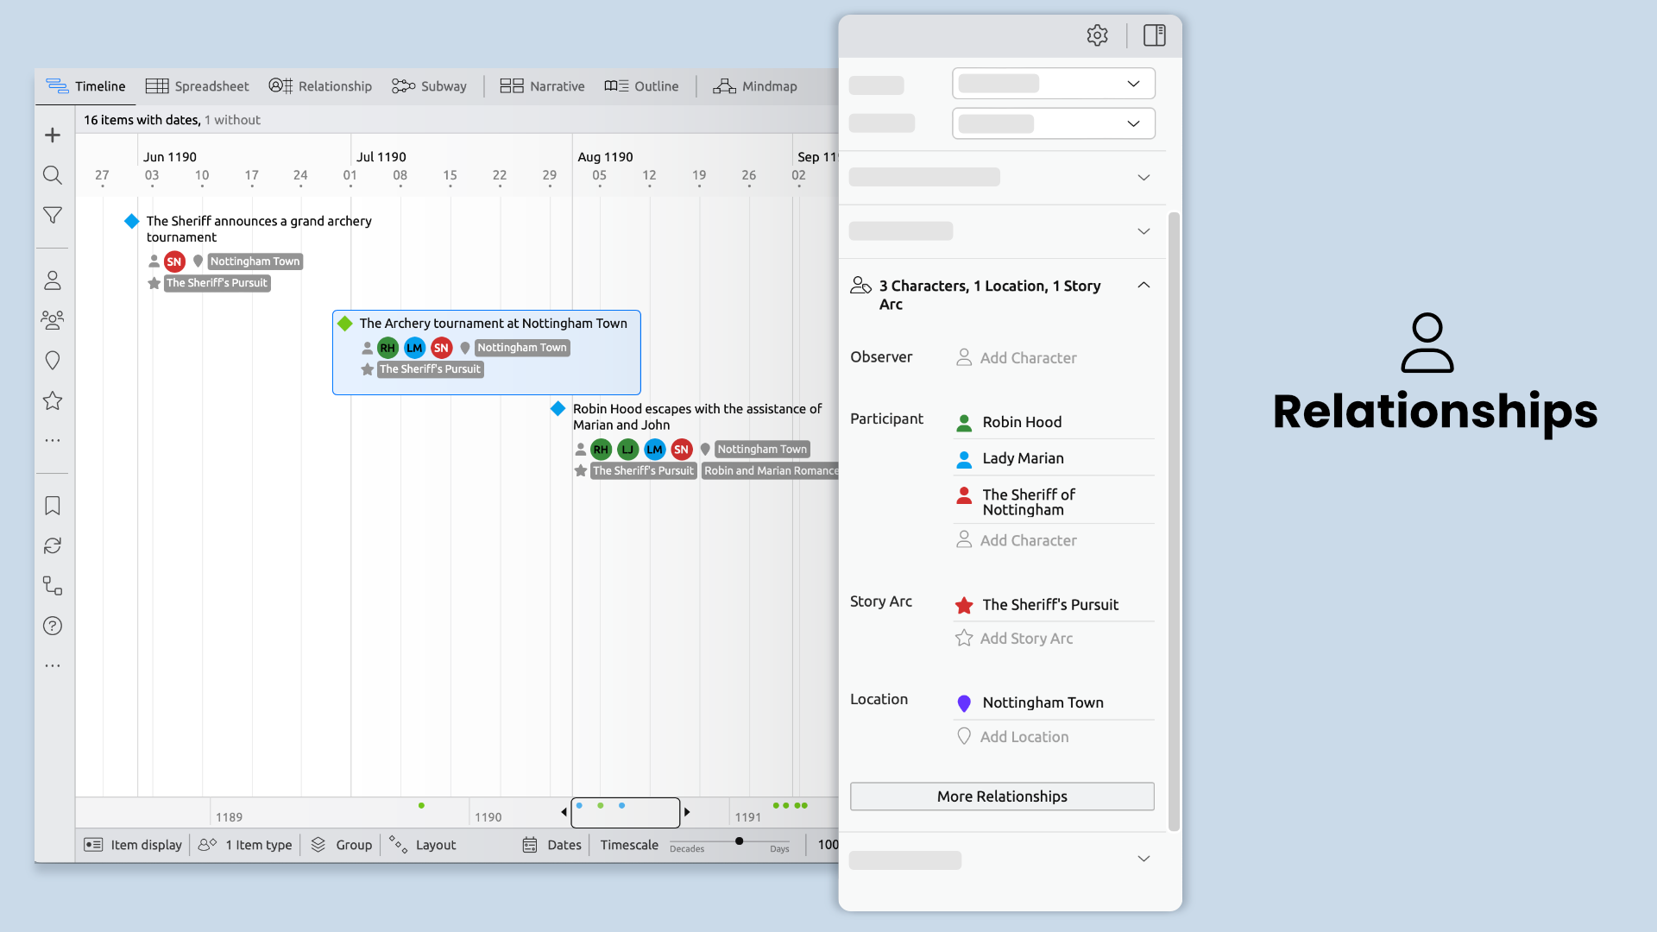Switch to the Timeline view tab
Screen dimensions: 1657x932
(x=85, y=86)
